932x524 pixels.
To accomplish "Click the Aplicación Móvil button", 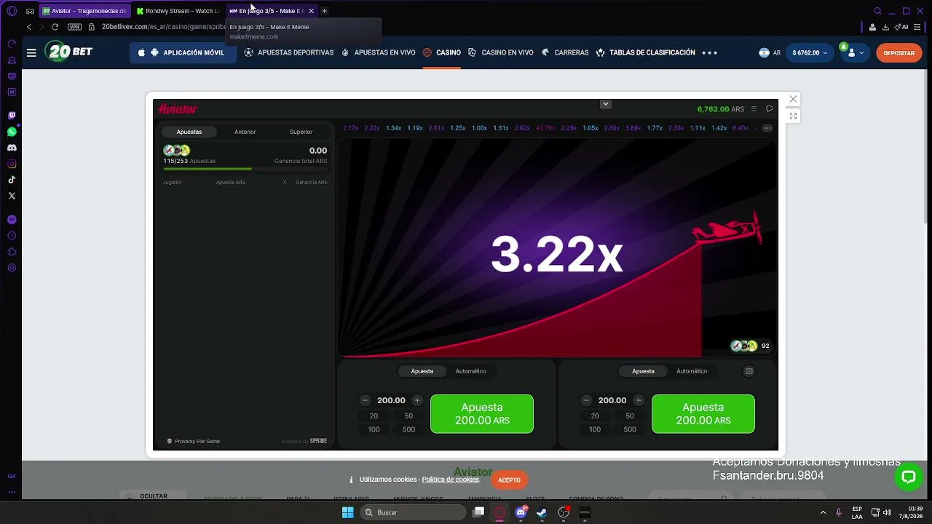I will tap(183, 52).
